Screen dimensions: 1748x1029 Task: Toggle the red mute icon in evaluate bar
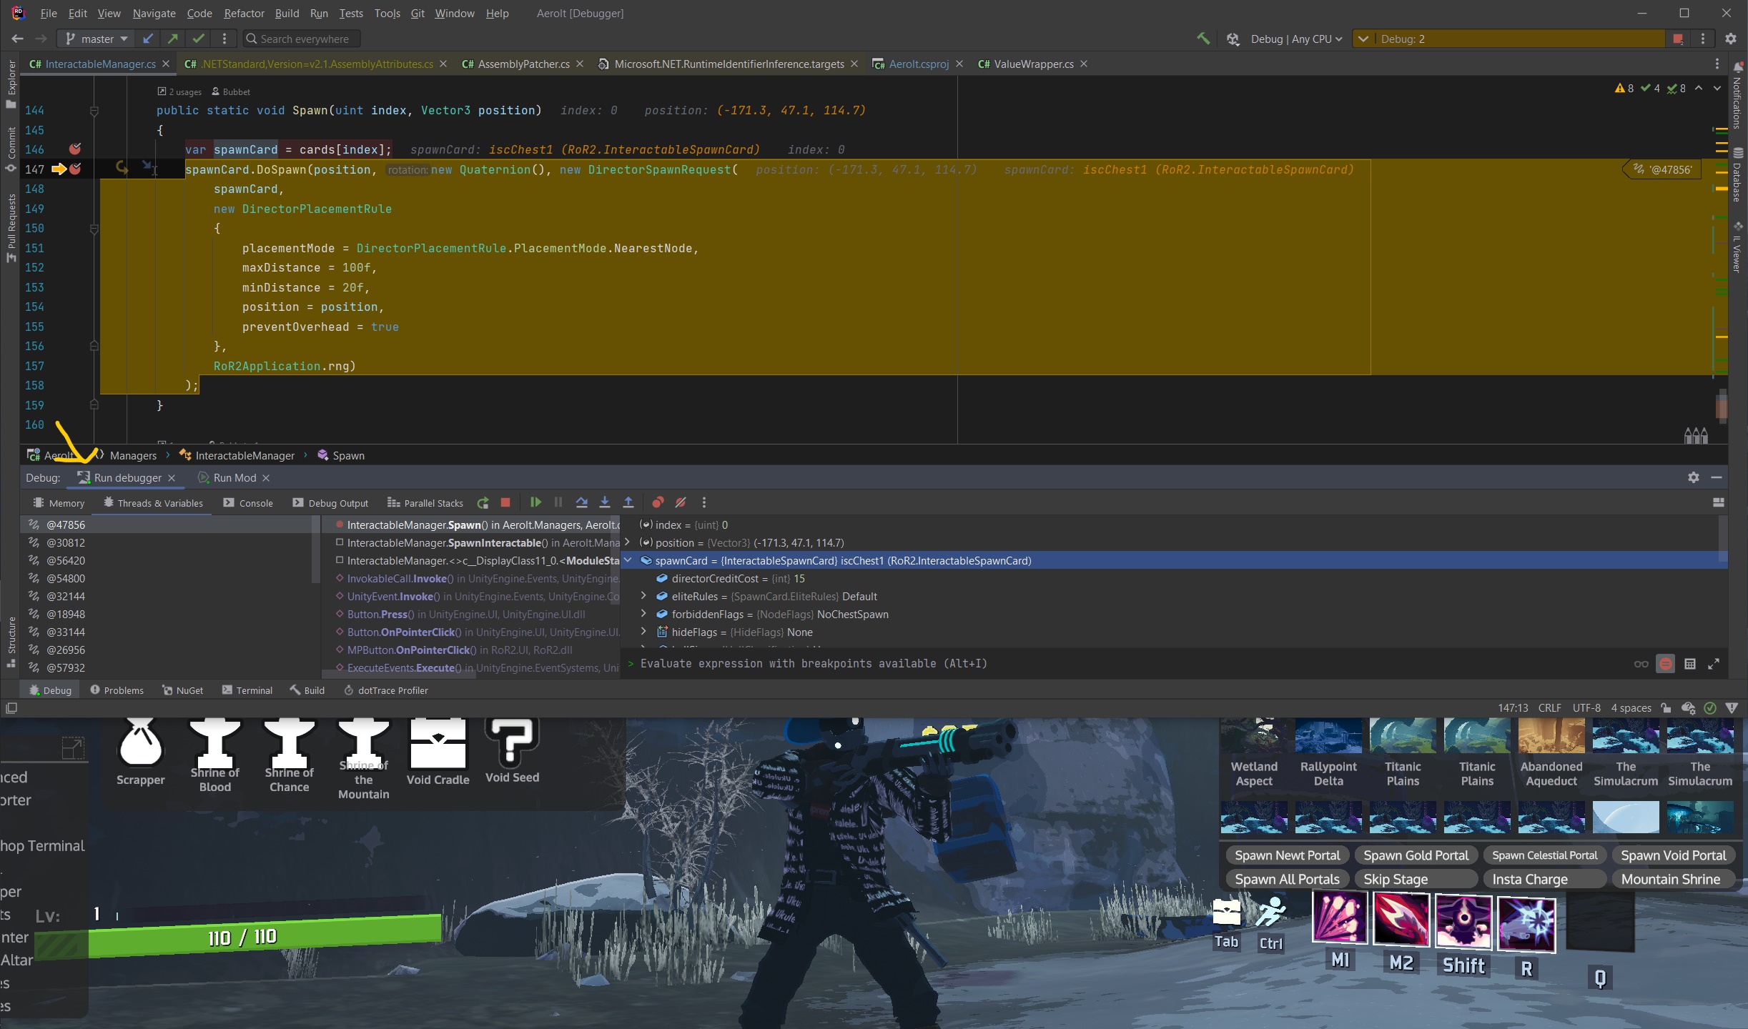[x=1665, y=664]
